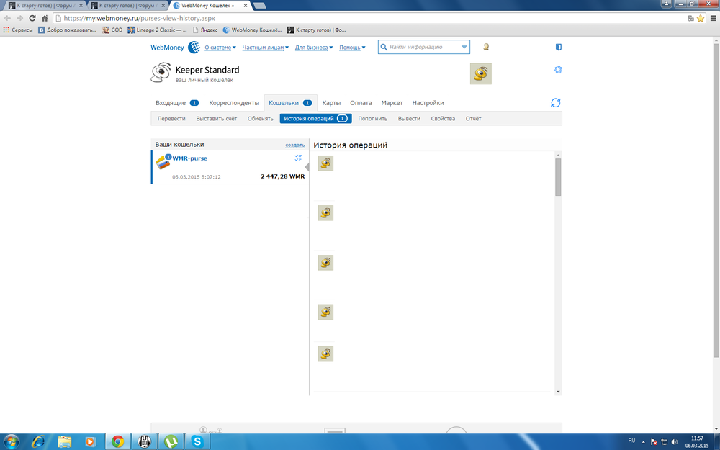This screenshot has height=450, width=720.
Task: Expand the 'Частным лицам' dropdown menu
Action: click(265, 48)
